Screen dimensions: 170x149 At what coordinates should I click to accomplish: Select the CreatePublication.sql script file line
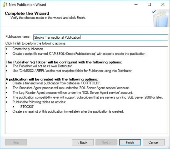point(79,54)
